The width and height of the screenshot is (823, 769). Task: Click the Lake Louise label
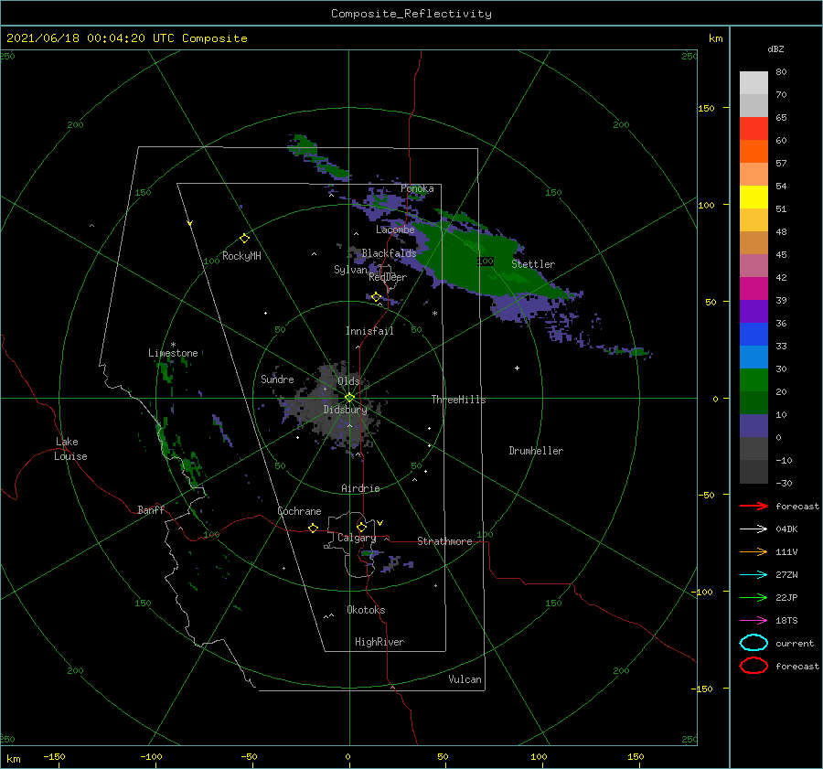coord(70,449)
